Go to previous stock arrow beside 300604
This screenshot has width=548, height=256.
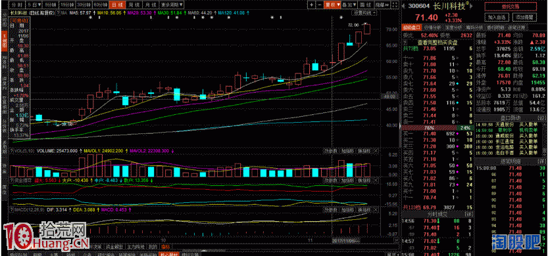(x=403, y=6)
